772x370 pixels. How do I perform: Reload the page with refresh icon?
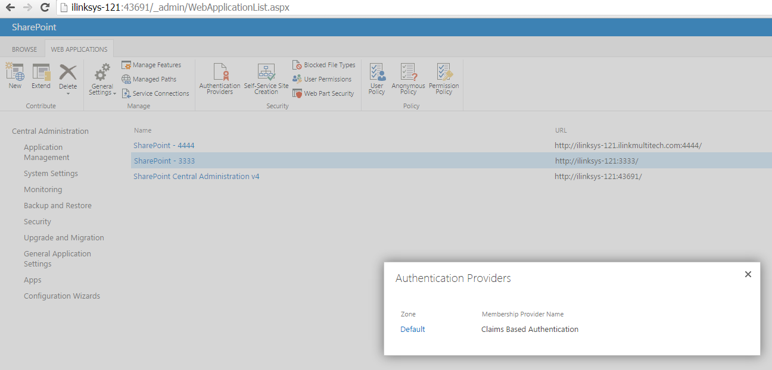pos(45,8)
